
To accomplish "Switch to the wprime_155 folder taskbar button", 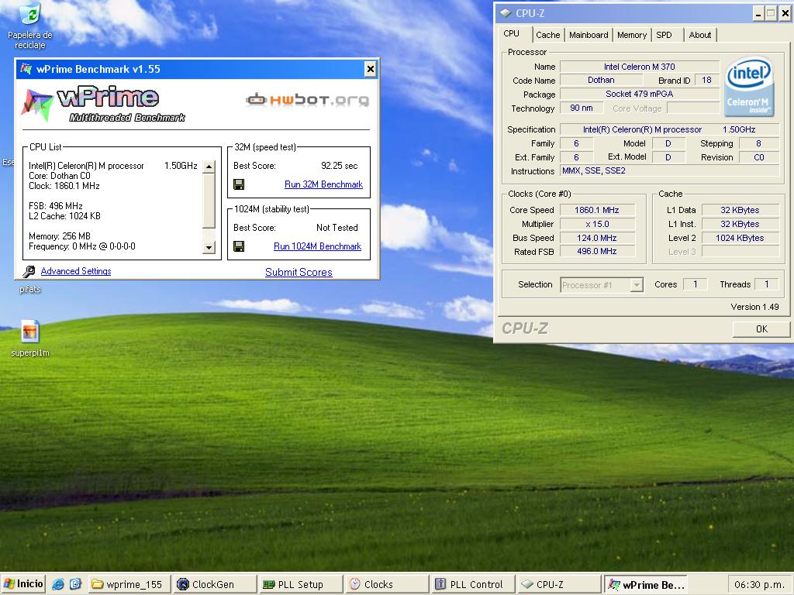I will (129, 584).
